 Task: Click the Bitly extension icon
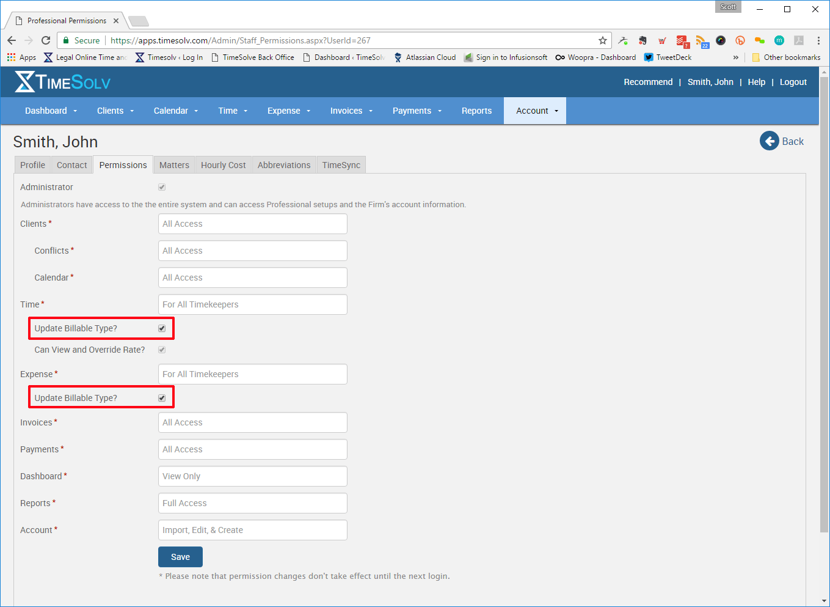pyautogui.click(x=740, y=40)
